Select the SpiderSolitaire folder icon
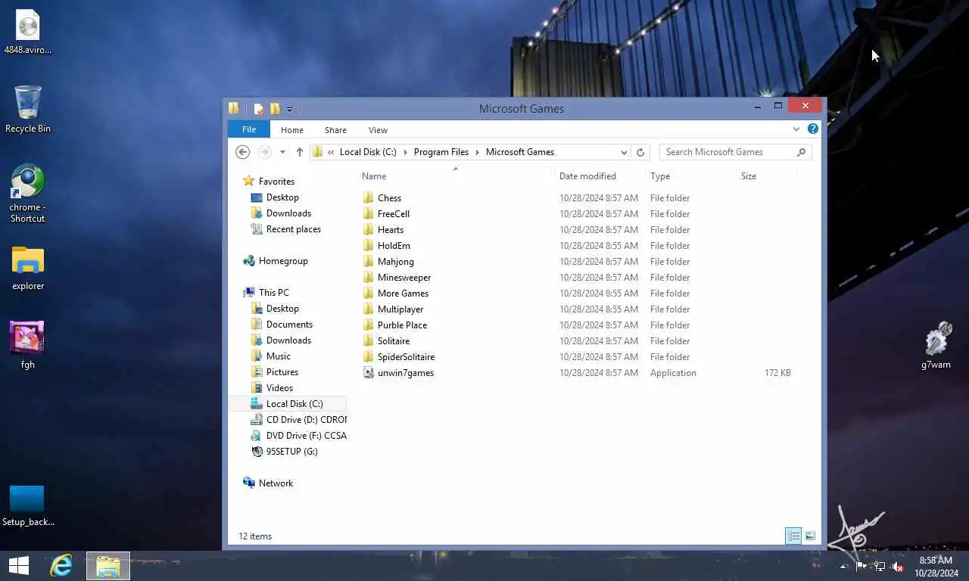 [369, 357]
